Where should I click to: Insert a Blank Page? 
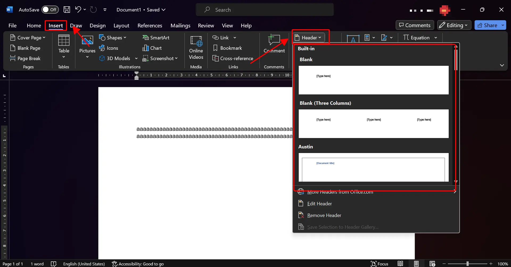25,48
